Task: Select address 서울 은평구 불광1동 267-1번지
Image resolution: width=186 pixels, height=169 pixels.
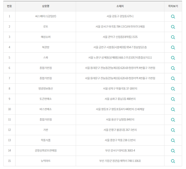Action: point(120,130)
